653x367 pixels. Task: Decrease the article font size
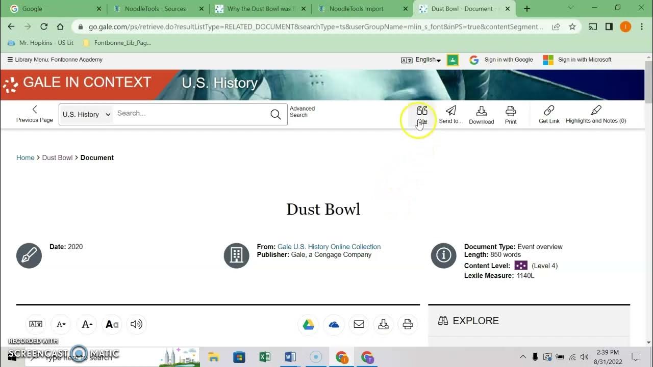pyautogui.click(x=61, y=324)
